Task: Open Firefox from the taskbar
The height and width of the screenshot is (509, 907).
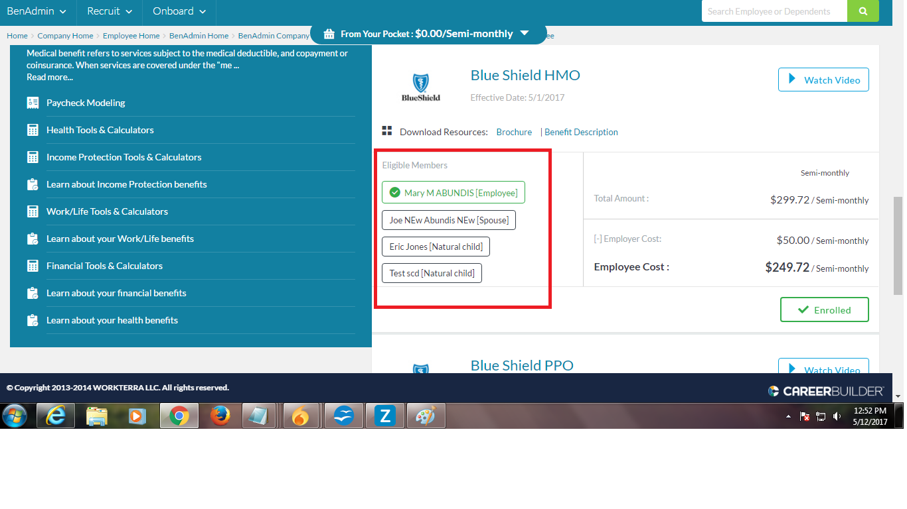Action: pos(220,416)
